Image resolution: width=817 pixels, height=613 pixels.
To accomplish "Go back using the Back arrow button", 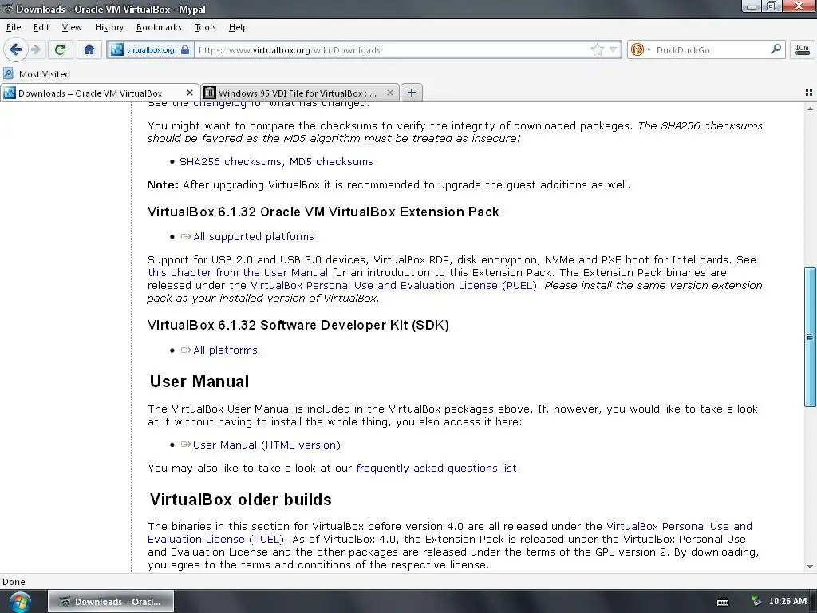I will tap(15, 49).
